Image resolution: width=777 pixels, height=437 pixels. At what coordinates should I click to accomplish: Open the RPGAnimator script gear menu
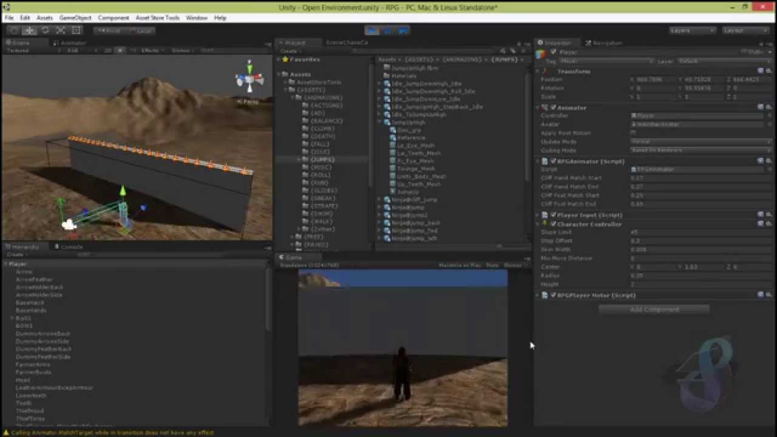[x=769, y=161]
